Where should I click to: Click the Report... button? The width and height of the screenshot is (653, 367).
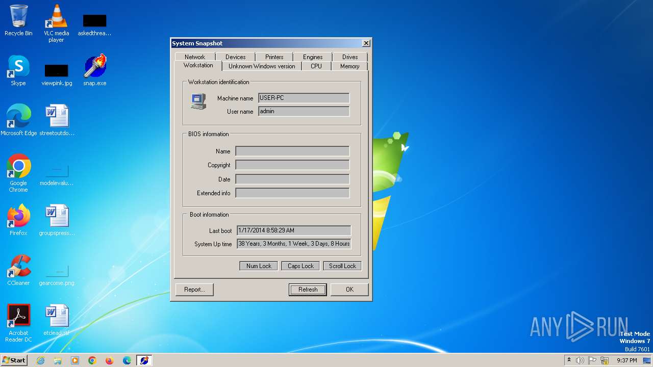click(x=194, y=290)
